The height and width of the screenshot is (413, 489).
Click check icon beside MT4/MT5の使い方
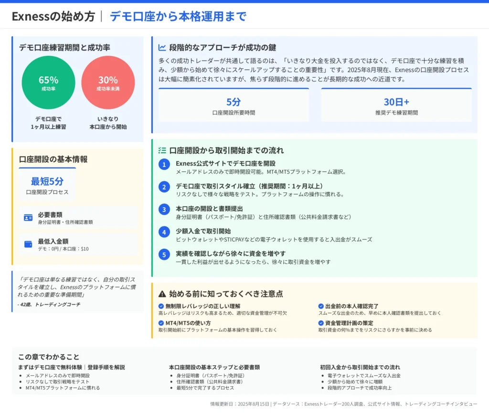point(161,323)
